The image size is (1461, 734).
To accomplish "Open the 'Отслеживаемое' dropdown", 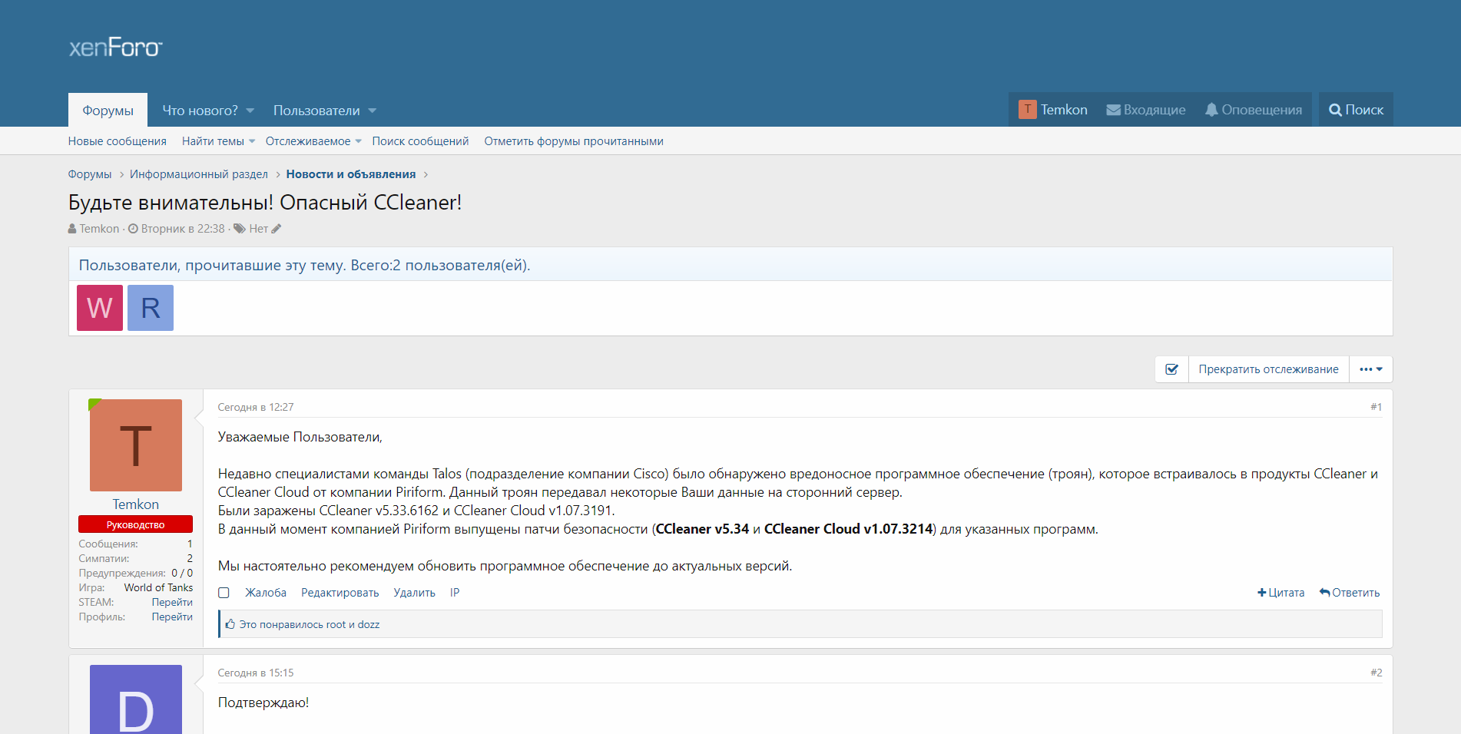I will (313, 141).
